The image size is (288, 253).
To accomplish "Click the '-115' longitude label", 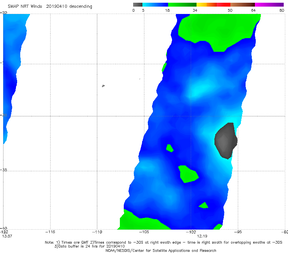I will pyautogui.click(x=50, y=232).
